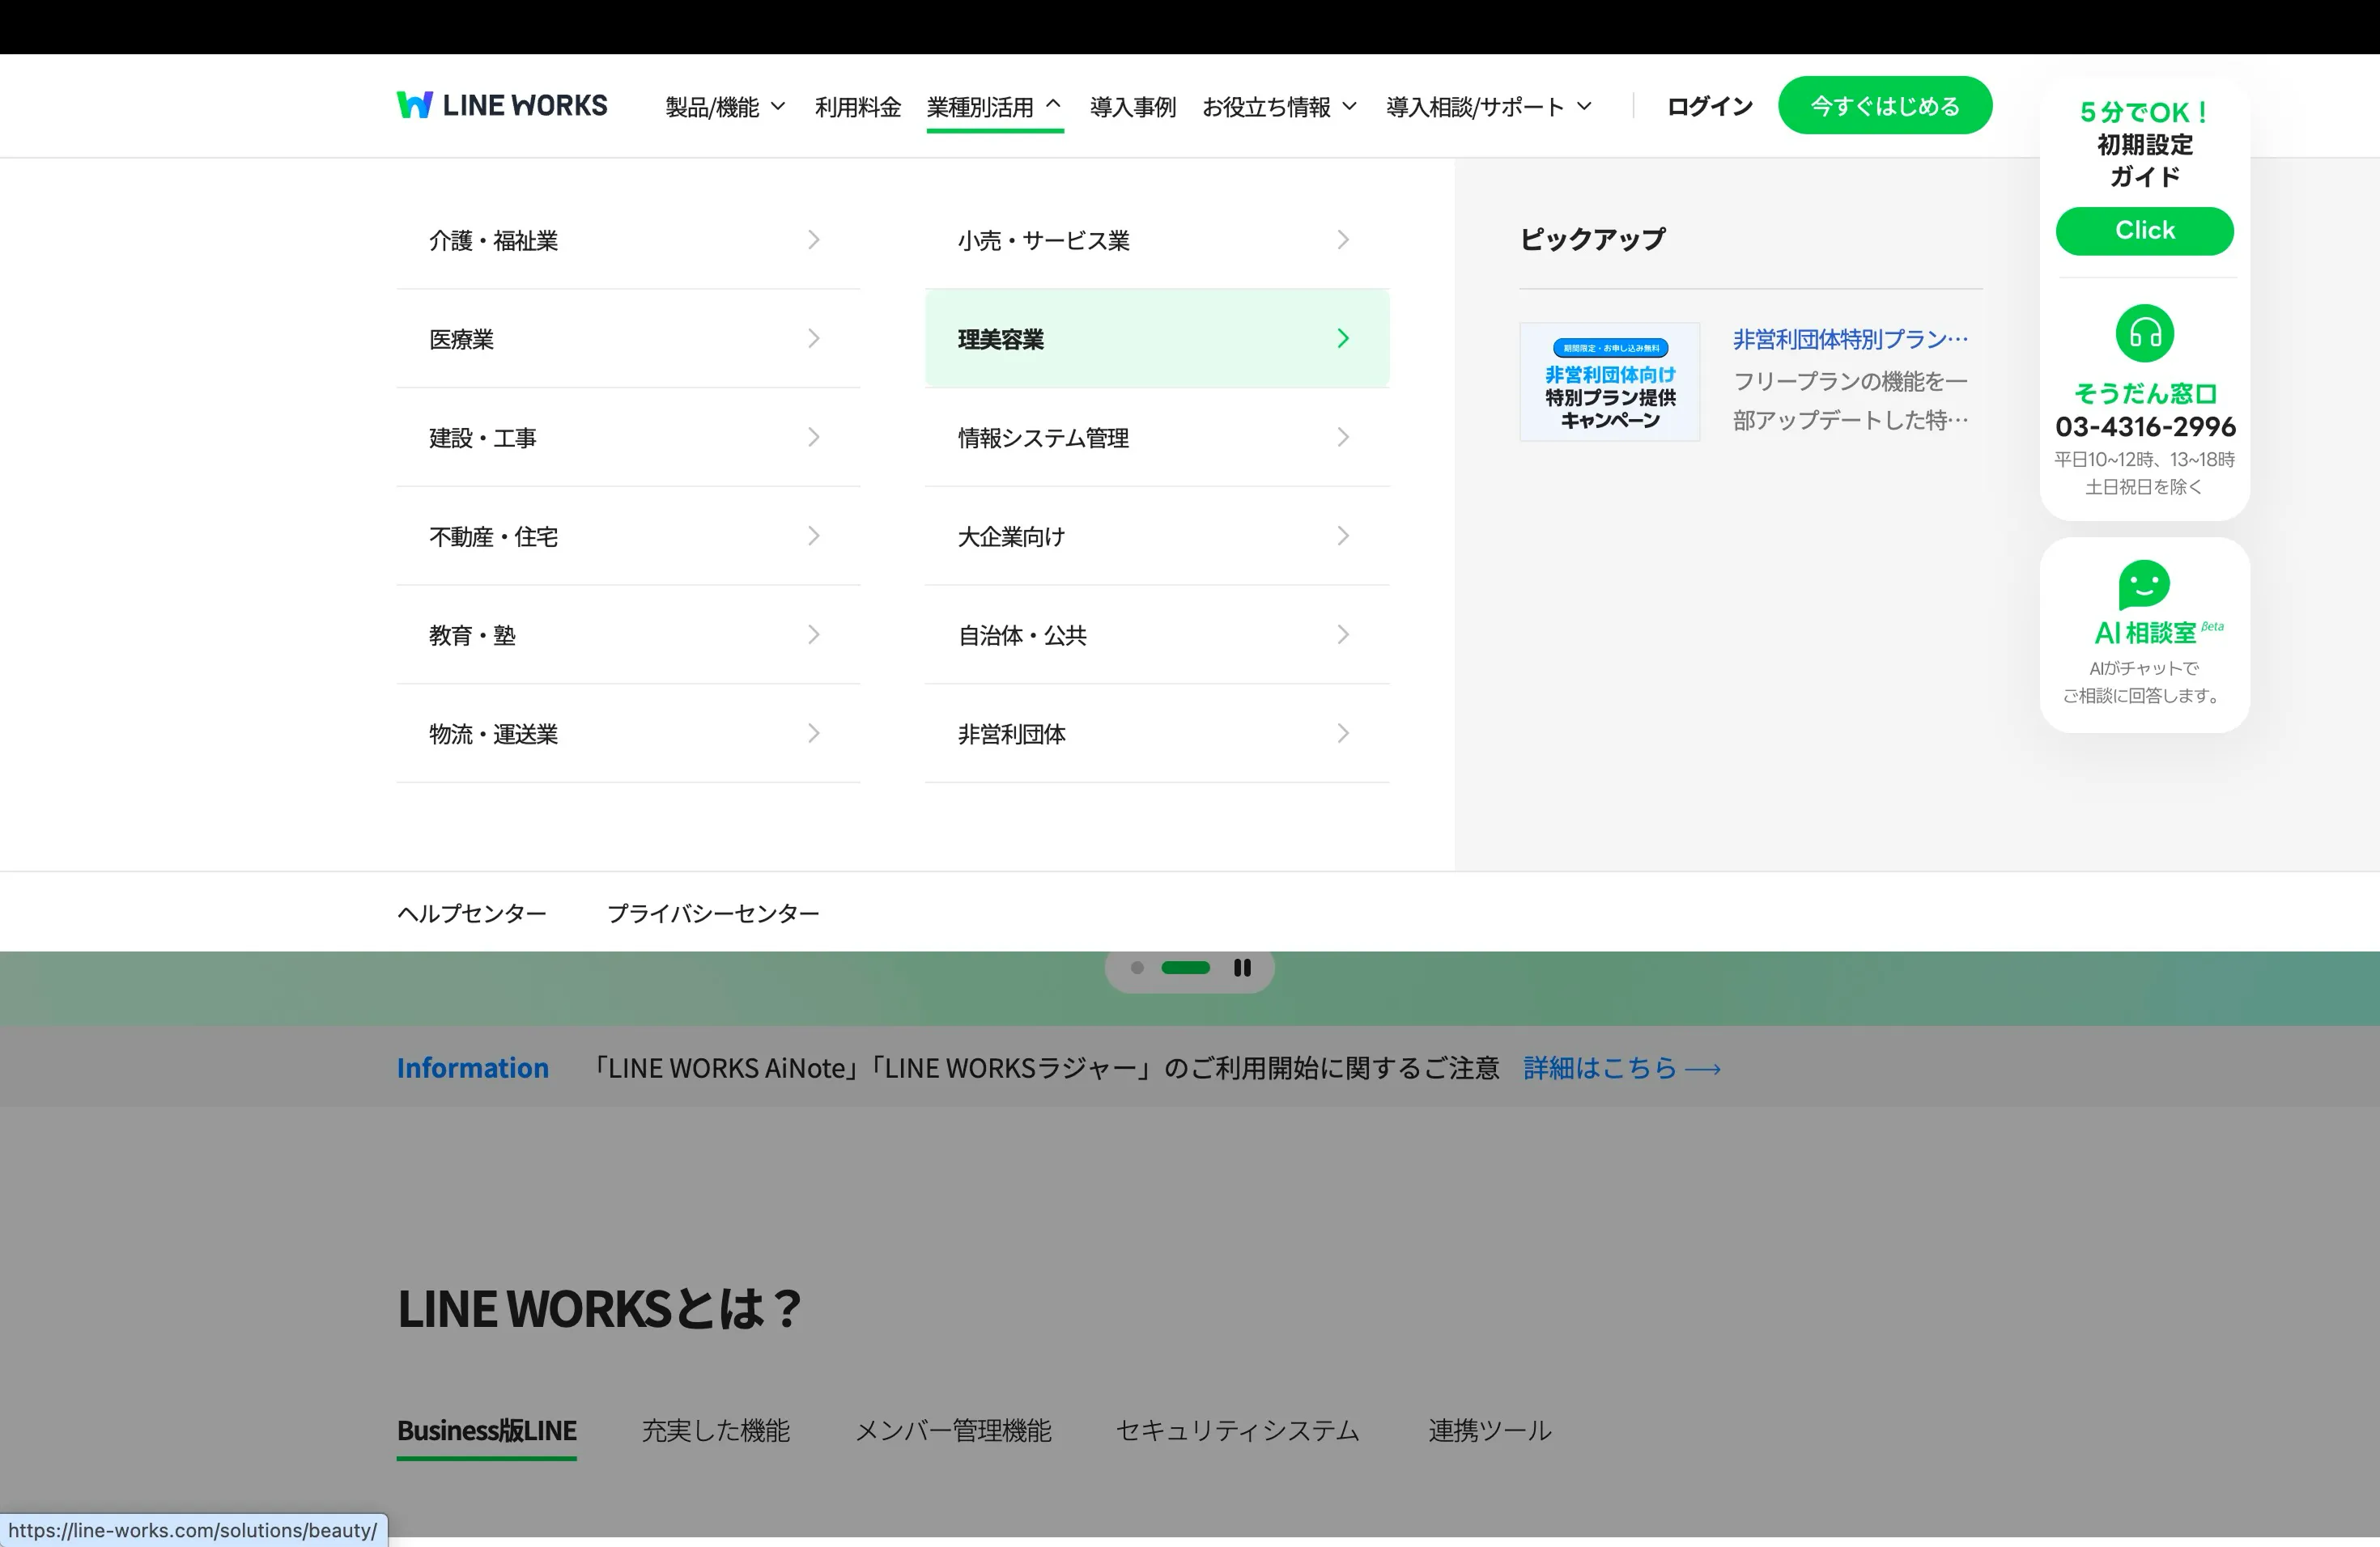This screenshot has height=1547, width=2380.
Task: Expand the お役立ち情報 dropdown
Action: pyautogui.click(x=1279, y=106)
